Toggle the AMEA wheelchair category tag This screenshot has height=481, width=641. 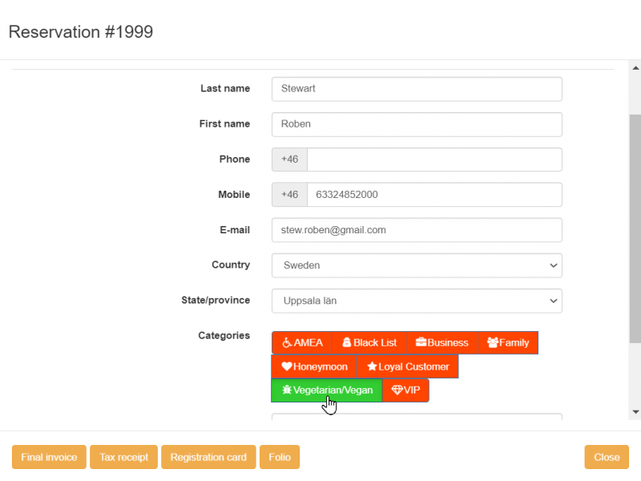pyautogui.click(x=302, y=342)
